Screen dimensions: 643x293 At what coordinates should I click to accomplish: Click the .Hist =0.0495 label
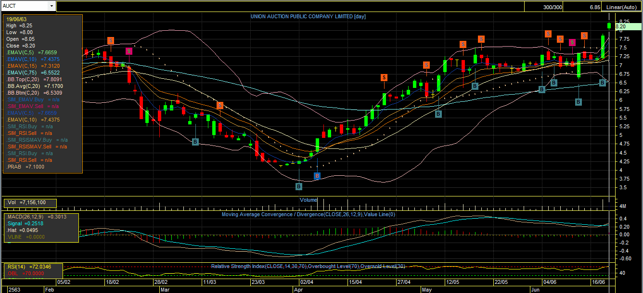pyautogui.click(x=23, y=230)
